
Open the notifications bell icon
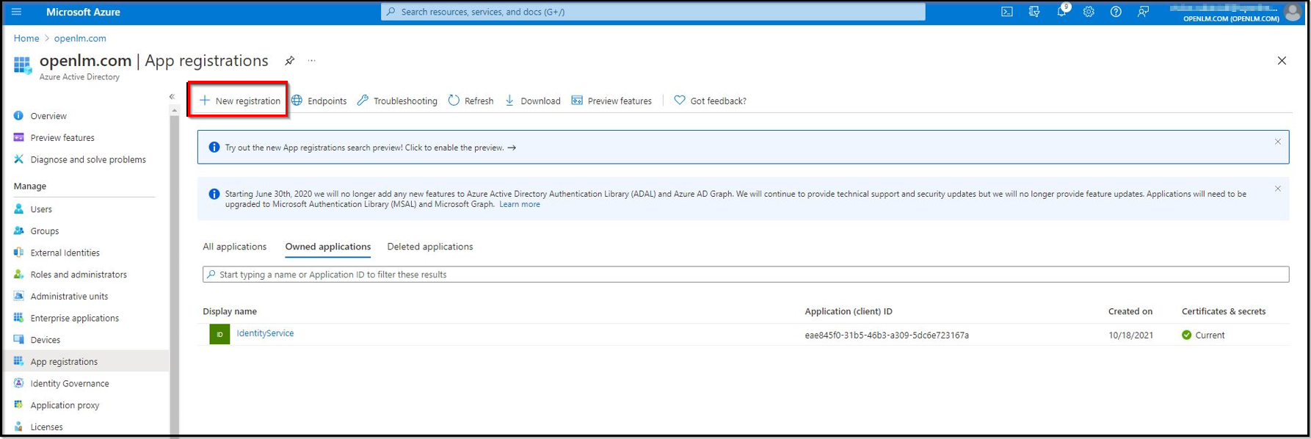click(1061, 12)
